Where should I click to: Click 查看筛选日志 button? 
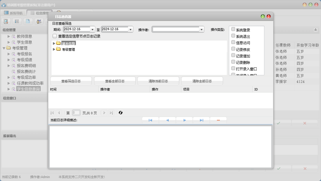coord(71,81)
